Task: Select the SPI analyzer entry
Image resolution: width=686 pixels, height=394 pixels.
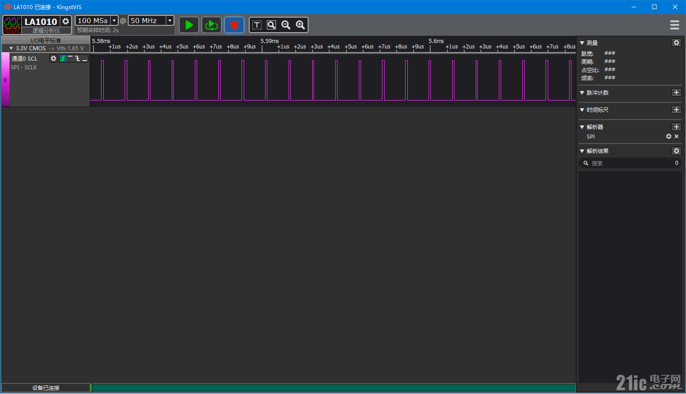Action: pos(590,136)
